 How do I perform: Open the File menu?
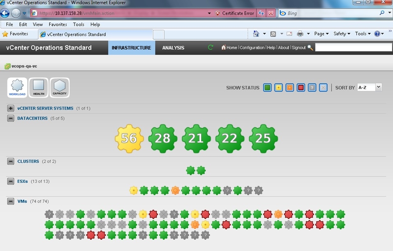[x=9, y=25]
